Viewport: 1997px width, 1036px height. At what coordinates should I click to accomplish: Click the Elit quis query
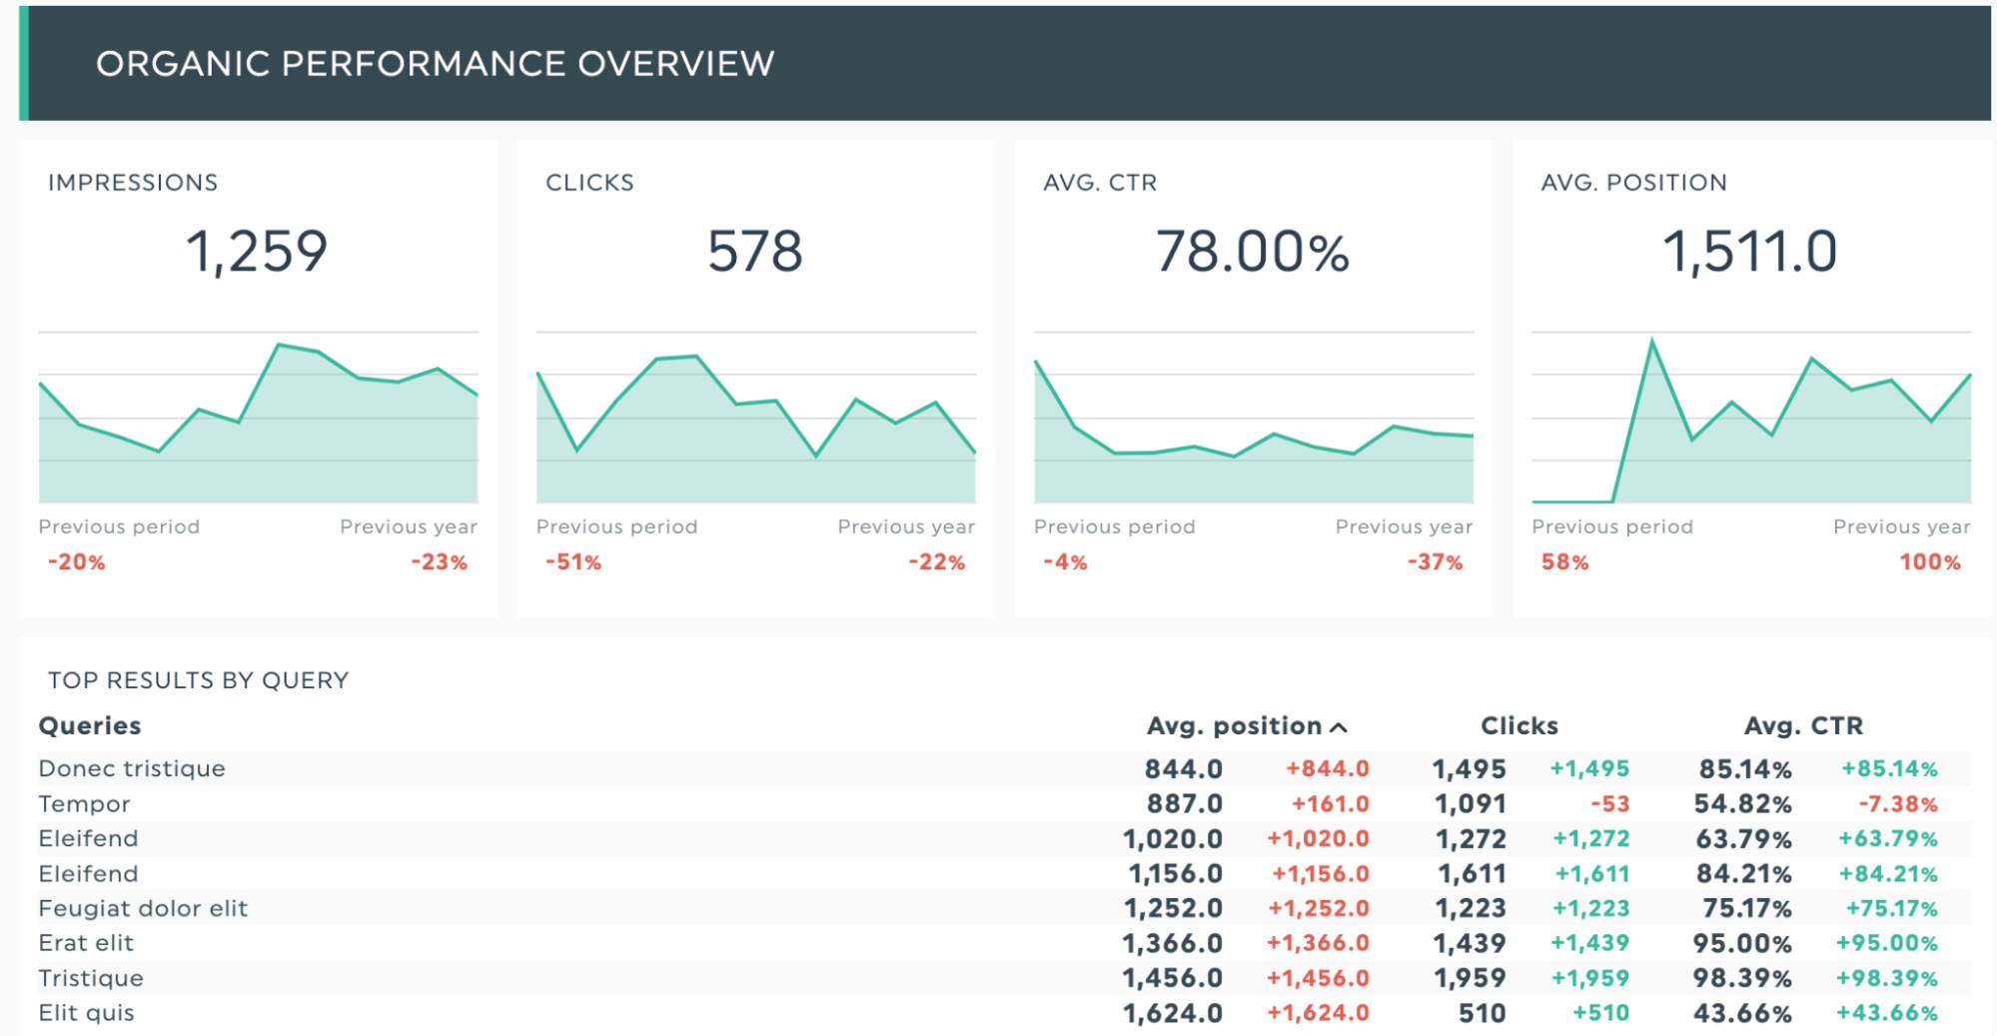click(x=86, y=1013)
